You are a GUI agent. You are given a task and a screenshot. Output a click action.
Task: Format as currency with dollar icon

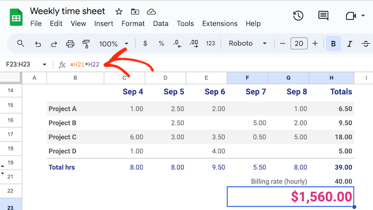click(x=145, y=43)
